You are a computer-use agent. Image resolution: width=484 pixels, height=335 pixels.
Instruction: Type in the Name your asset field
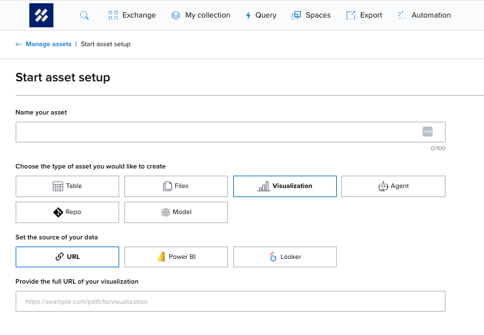pyautogui.click(x=215, y=132)
